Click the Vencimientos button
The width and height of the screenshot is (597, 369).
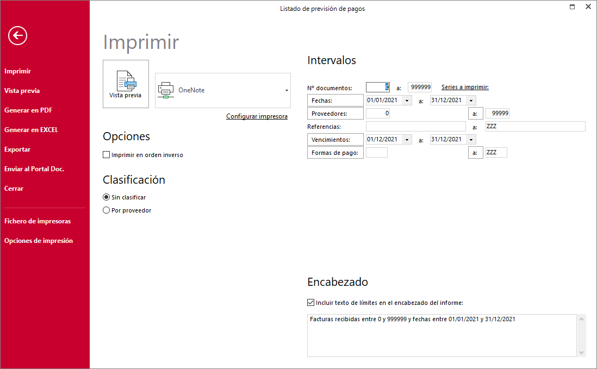[x=335, y=140]
